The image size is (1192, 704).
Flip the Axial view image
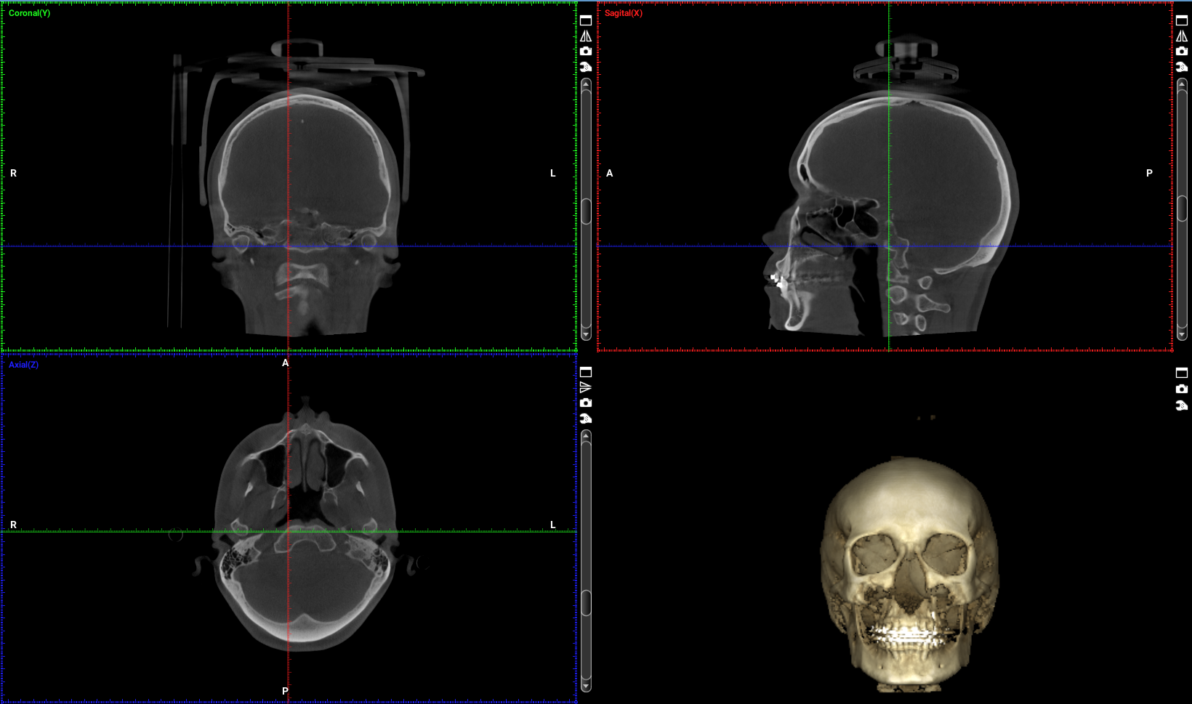pyautogui.click(x=586, y=387)
